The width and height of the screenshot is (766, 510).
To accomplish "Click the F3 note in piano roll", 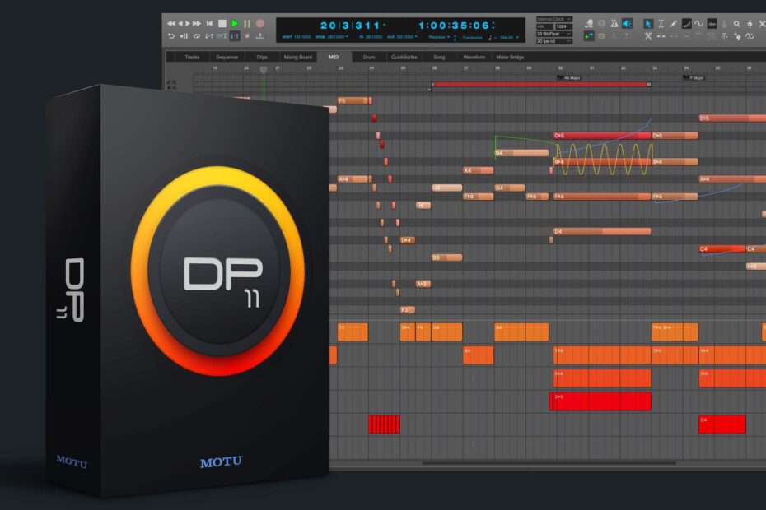I will 408,309.
